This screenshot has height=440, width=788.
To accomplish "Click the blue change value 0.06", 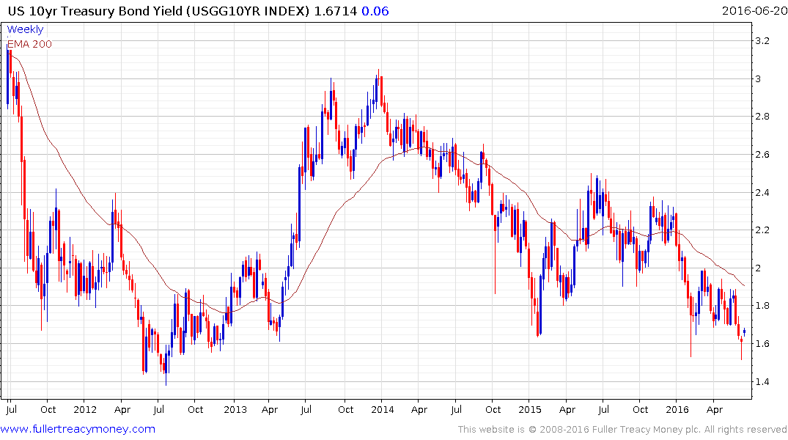I will point(375,11).
